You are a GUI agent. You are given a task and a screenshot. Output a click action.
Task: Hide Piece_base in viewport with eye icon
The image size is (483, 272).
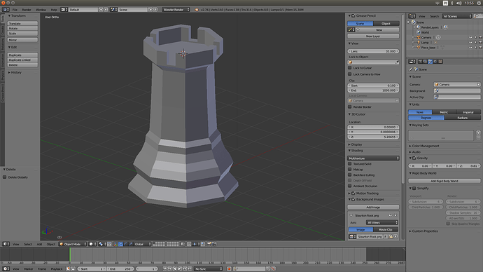(x=470, y=47)
